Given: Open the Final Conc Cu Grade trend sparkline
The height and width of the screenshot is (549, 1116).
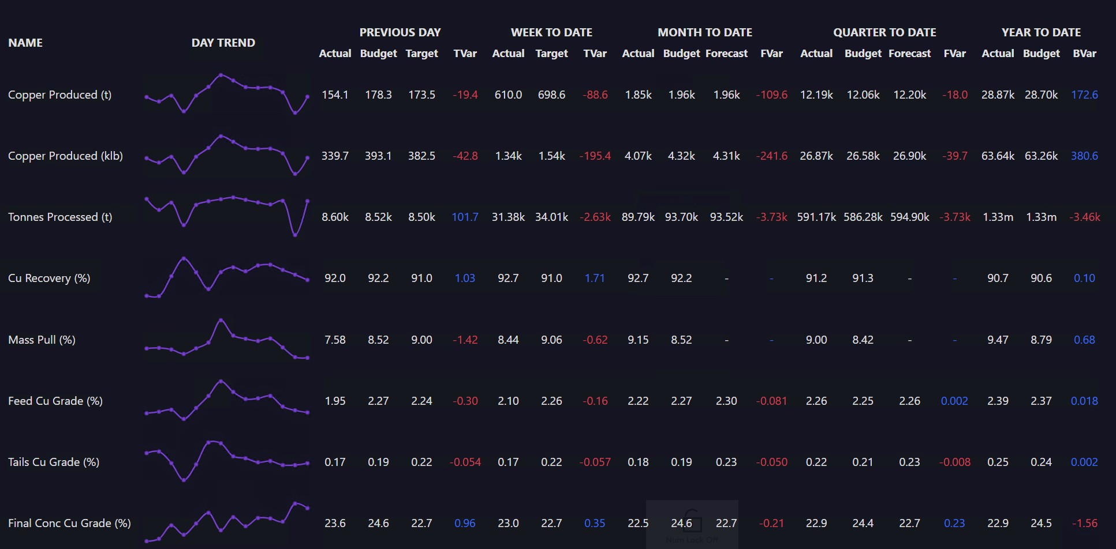Looking at the screenshot, I should coord(226,522).
